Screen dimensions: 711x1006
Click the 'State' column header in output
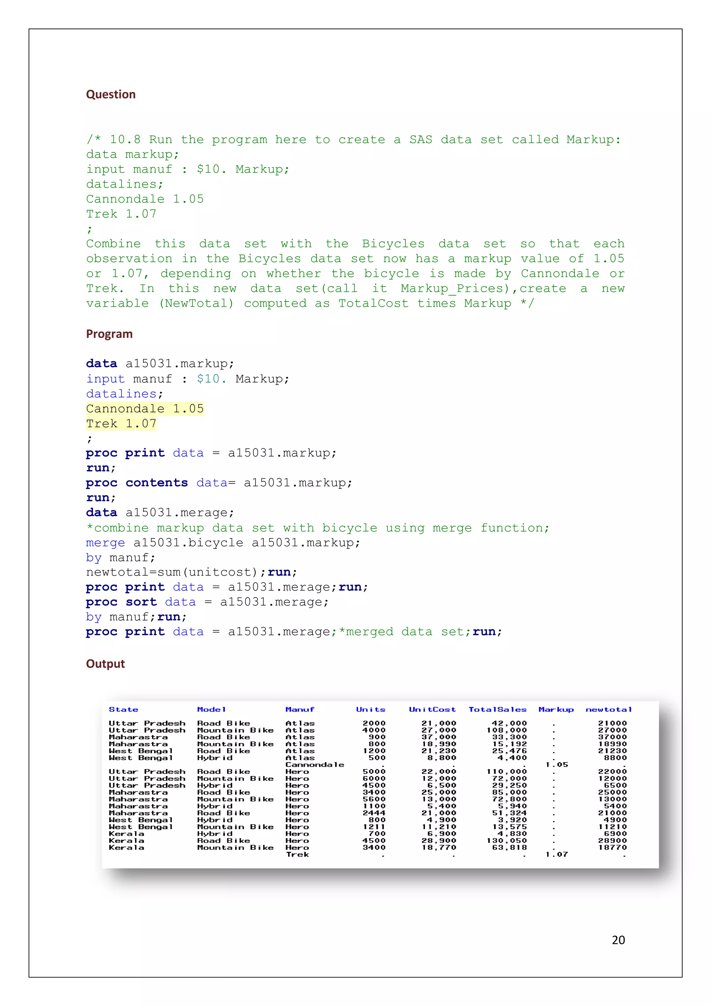124,709
